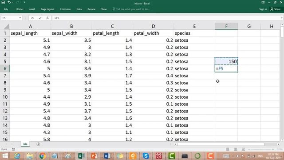Viewport: 284px width, 160px height.
Task: Open File Explorer from taskbar
Action: pos(30,156)
